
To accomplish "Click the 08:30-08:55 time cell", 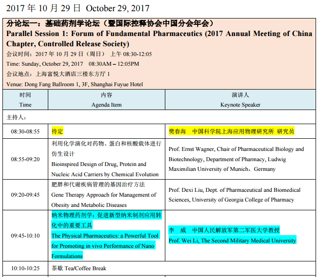I will 25,131.
